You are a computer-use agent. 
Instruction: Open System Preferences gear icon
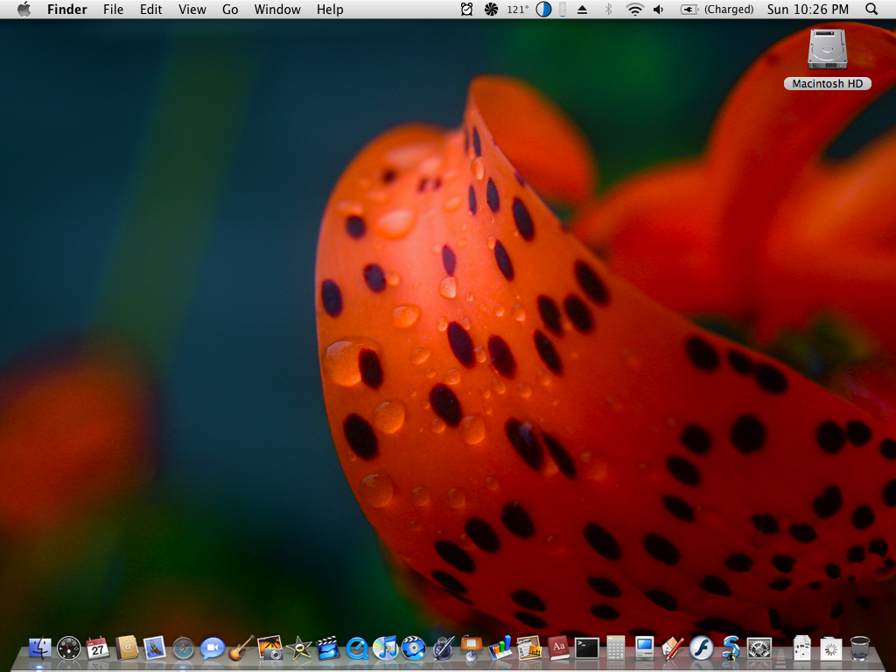tap(759, 648)
